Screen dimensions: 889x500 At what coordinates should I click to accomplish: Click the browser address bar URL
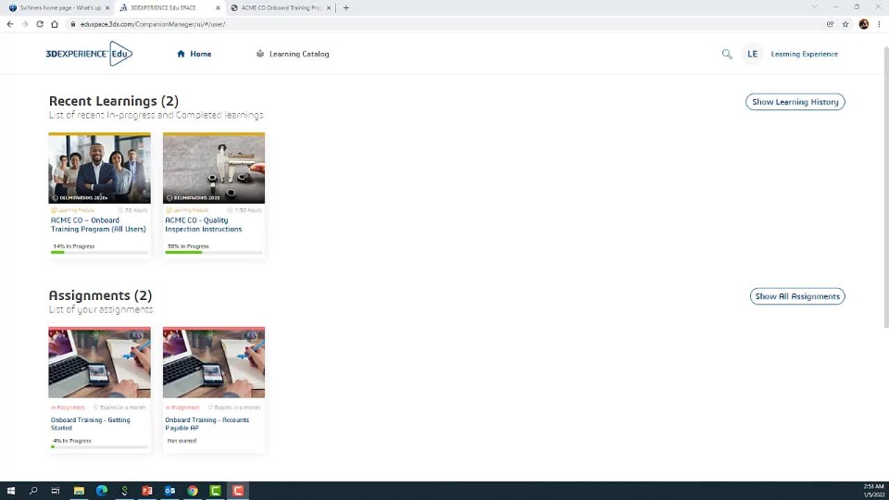[153, 24]
